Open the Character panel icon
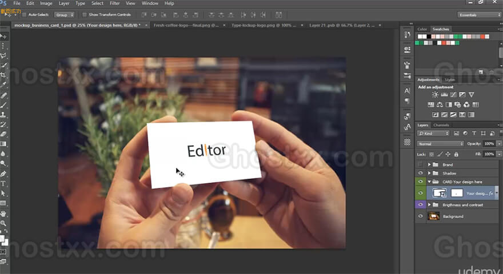 (407, 91)
